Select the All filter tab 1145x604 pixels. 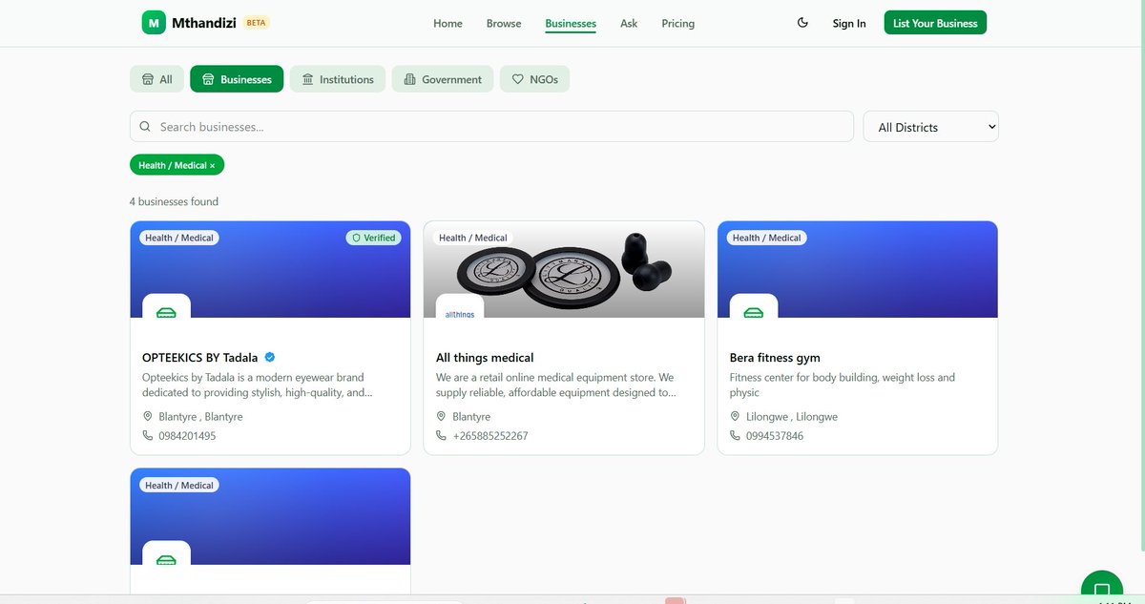click(x=156, y=79)
